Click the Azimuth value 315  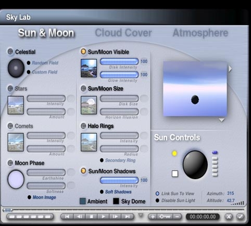coord(231,193)
